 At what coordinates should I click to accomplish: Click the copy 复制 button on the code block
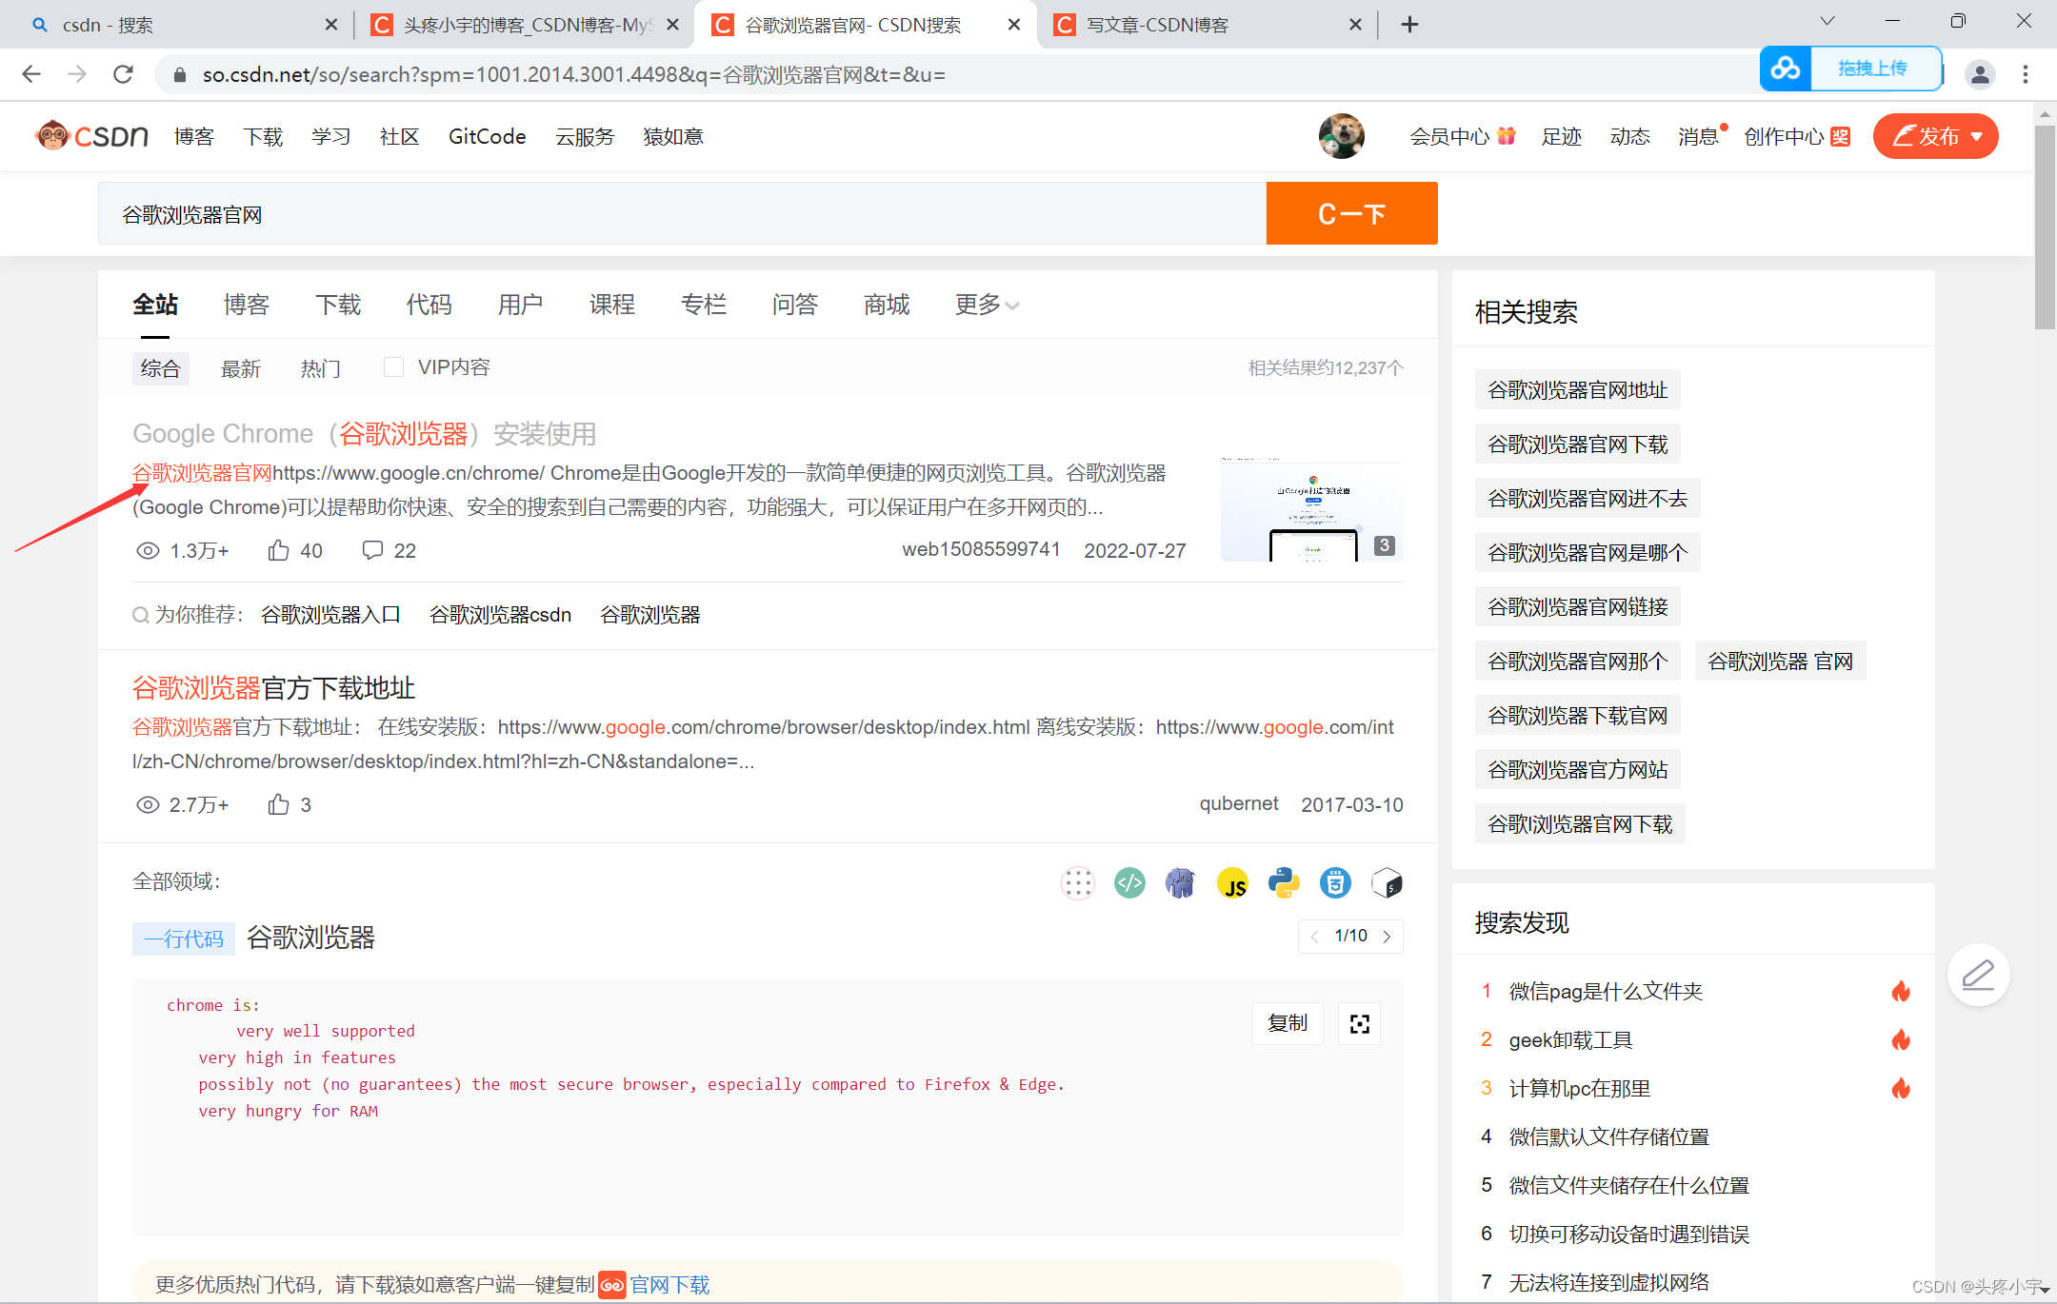pos(1288,1023)
